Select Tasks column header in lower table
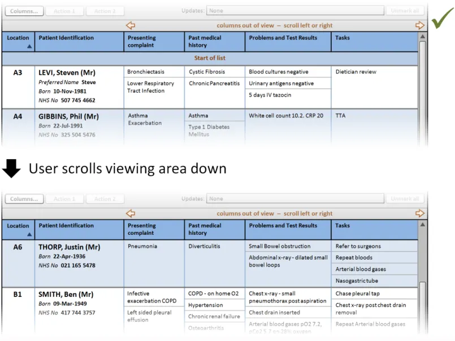This screenshot has height=341, width=455. 343,226
